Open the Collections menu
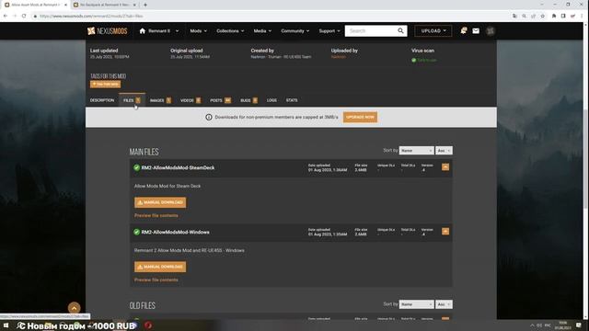This screenshot has width=589, height=331. [x=230, y=31]
